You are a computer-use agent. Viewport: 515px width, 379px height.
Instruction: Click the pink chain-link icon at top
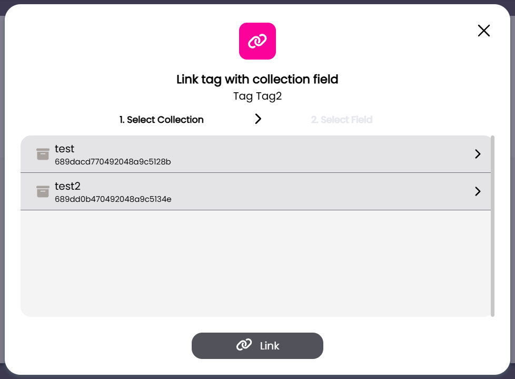click(257, 41)
